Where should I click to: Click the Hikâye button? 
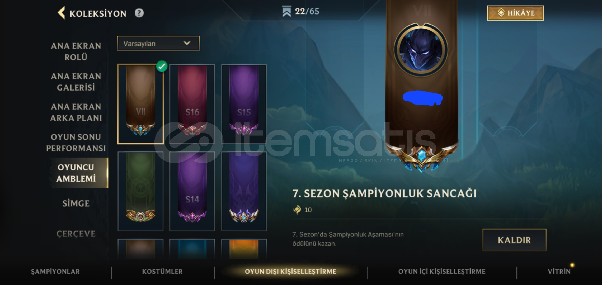point(515,13)
